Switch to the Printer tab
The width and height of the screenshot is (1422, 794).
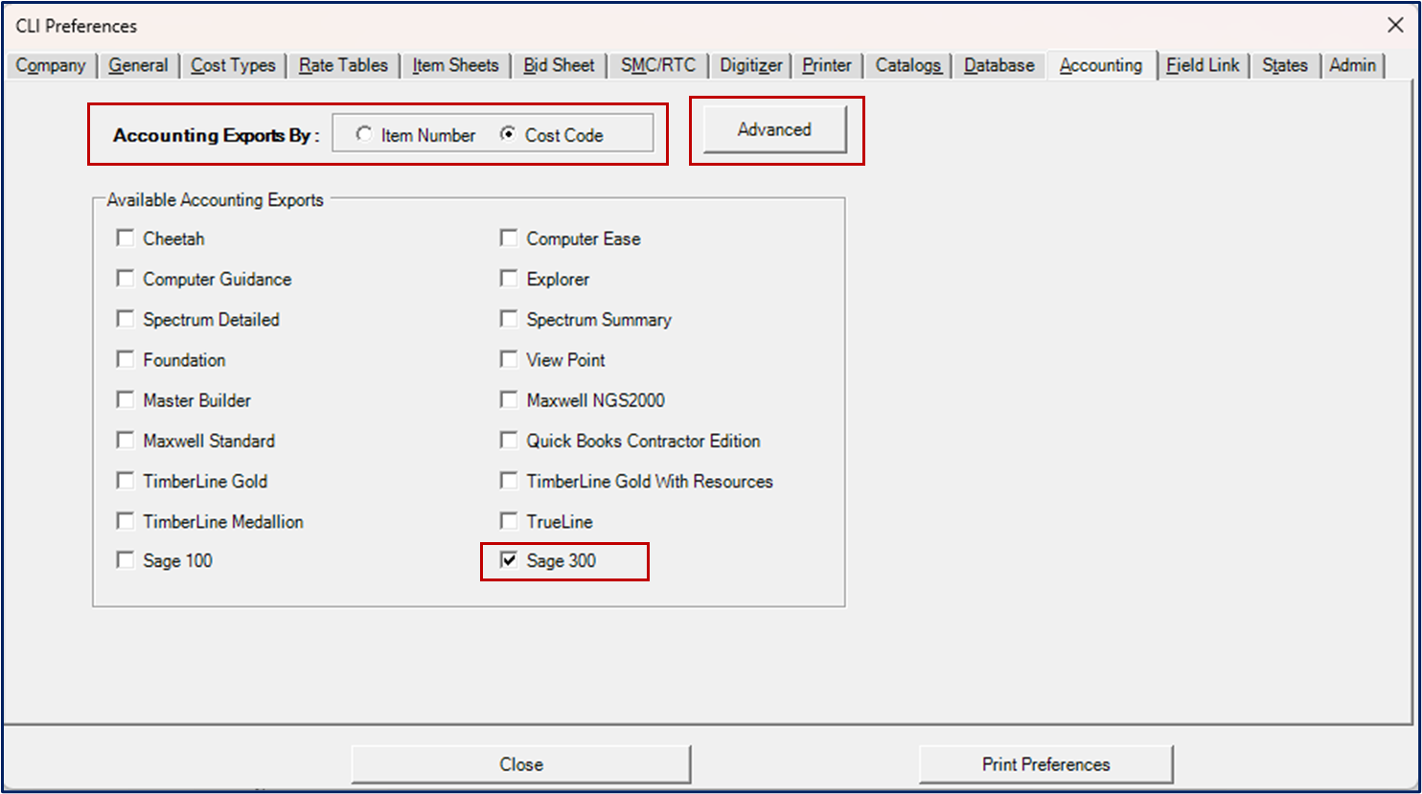pos(827,65)
